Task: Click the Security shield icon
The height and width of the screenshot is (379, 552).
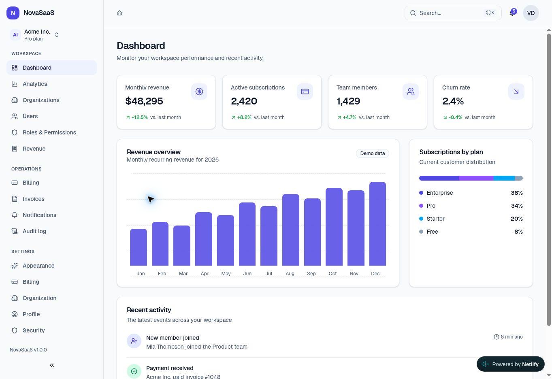Action: pos(15,330)
